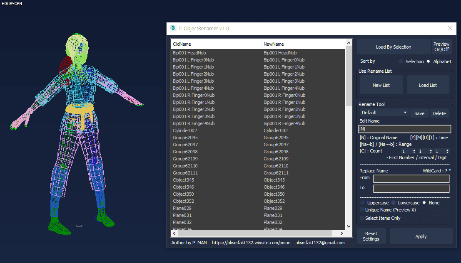
Task: Select the Uppercase radio button
Action: [x=362, y=203]
